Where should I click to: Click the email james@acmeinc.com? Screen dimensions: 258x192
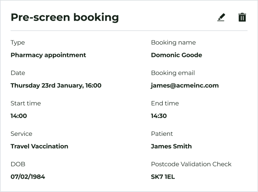(x=185, y=85)
